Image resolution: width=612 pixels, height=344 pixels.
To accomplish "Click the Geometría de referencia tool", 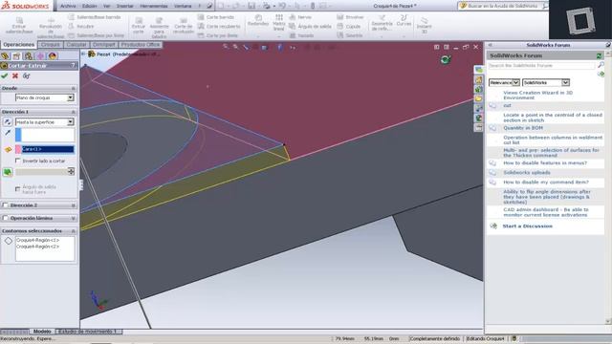I will [382, 23].
